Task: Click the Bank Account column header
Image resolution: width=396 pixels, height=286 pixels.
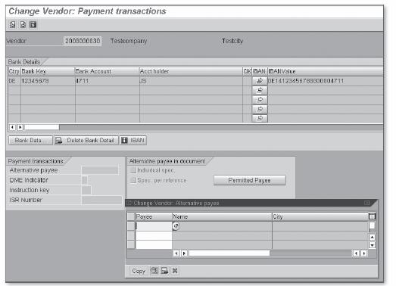Action: [x=107, y=71]
